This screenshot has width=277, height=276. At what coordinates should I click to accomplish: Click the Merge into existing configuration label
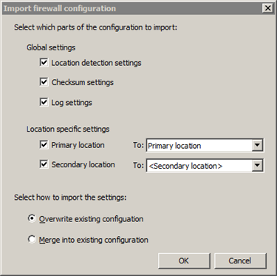pos(94,240)
